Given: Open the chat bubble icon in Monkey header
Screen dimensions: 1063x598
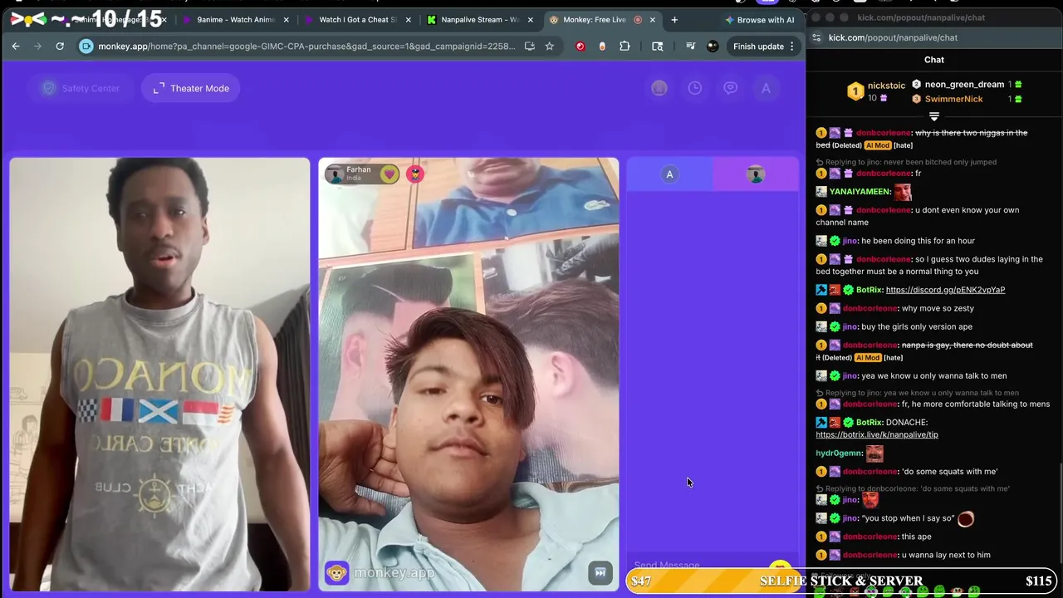Looking at the screenshot, I should pyautogui.click(x=730, y=88).
